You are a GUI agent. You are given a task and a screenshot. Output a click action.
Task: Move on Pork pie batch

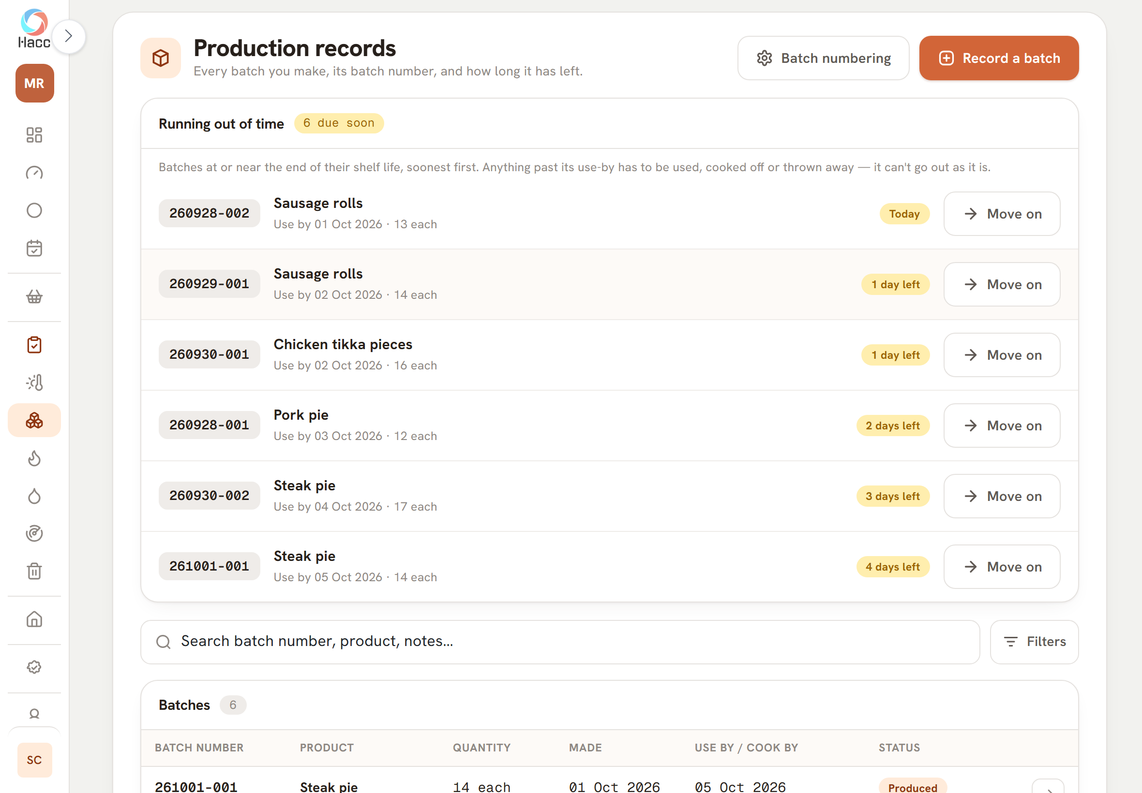tap(1002, 426)
